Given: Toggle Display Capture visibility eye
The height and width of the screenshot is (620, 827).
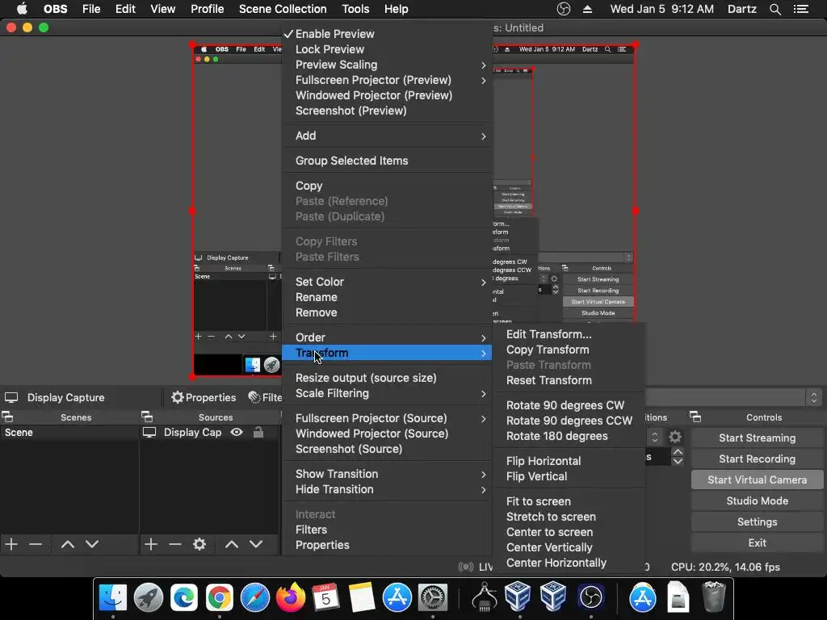Looking at the screenshot, I should coord(237,433).
